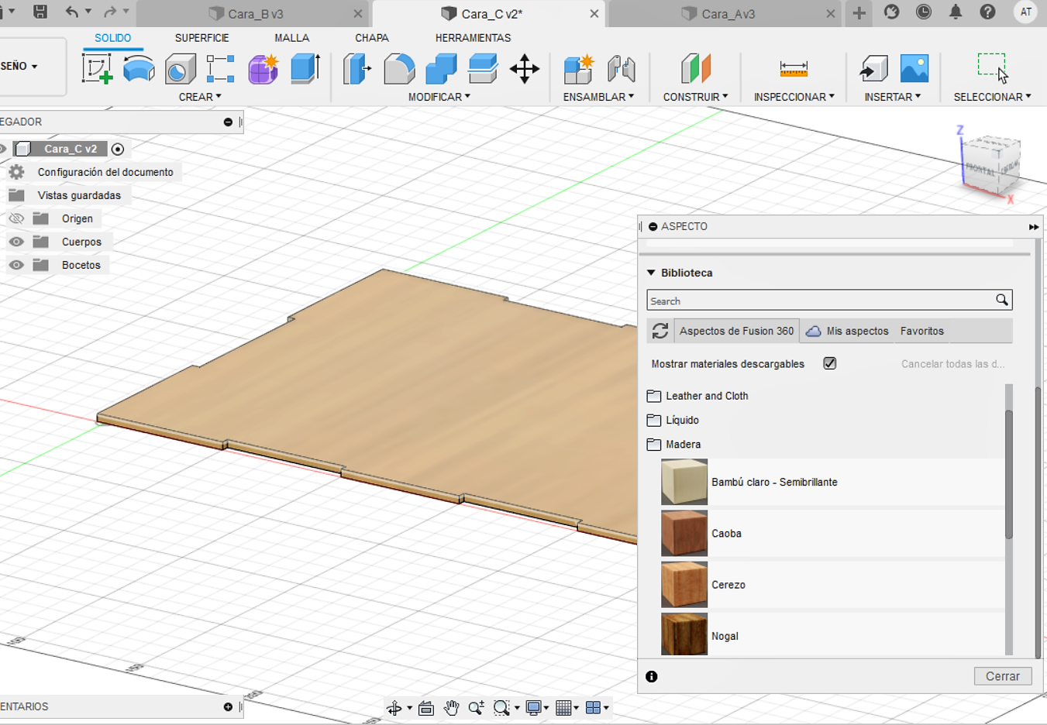The image size is (1047, 725).
Task: Activate the Cara_C v2 component radio button
Action: click(x=118, y=149)
